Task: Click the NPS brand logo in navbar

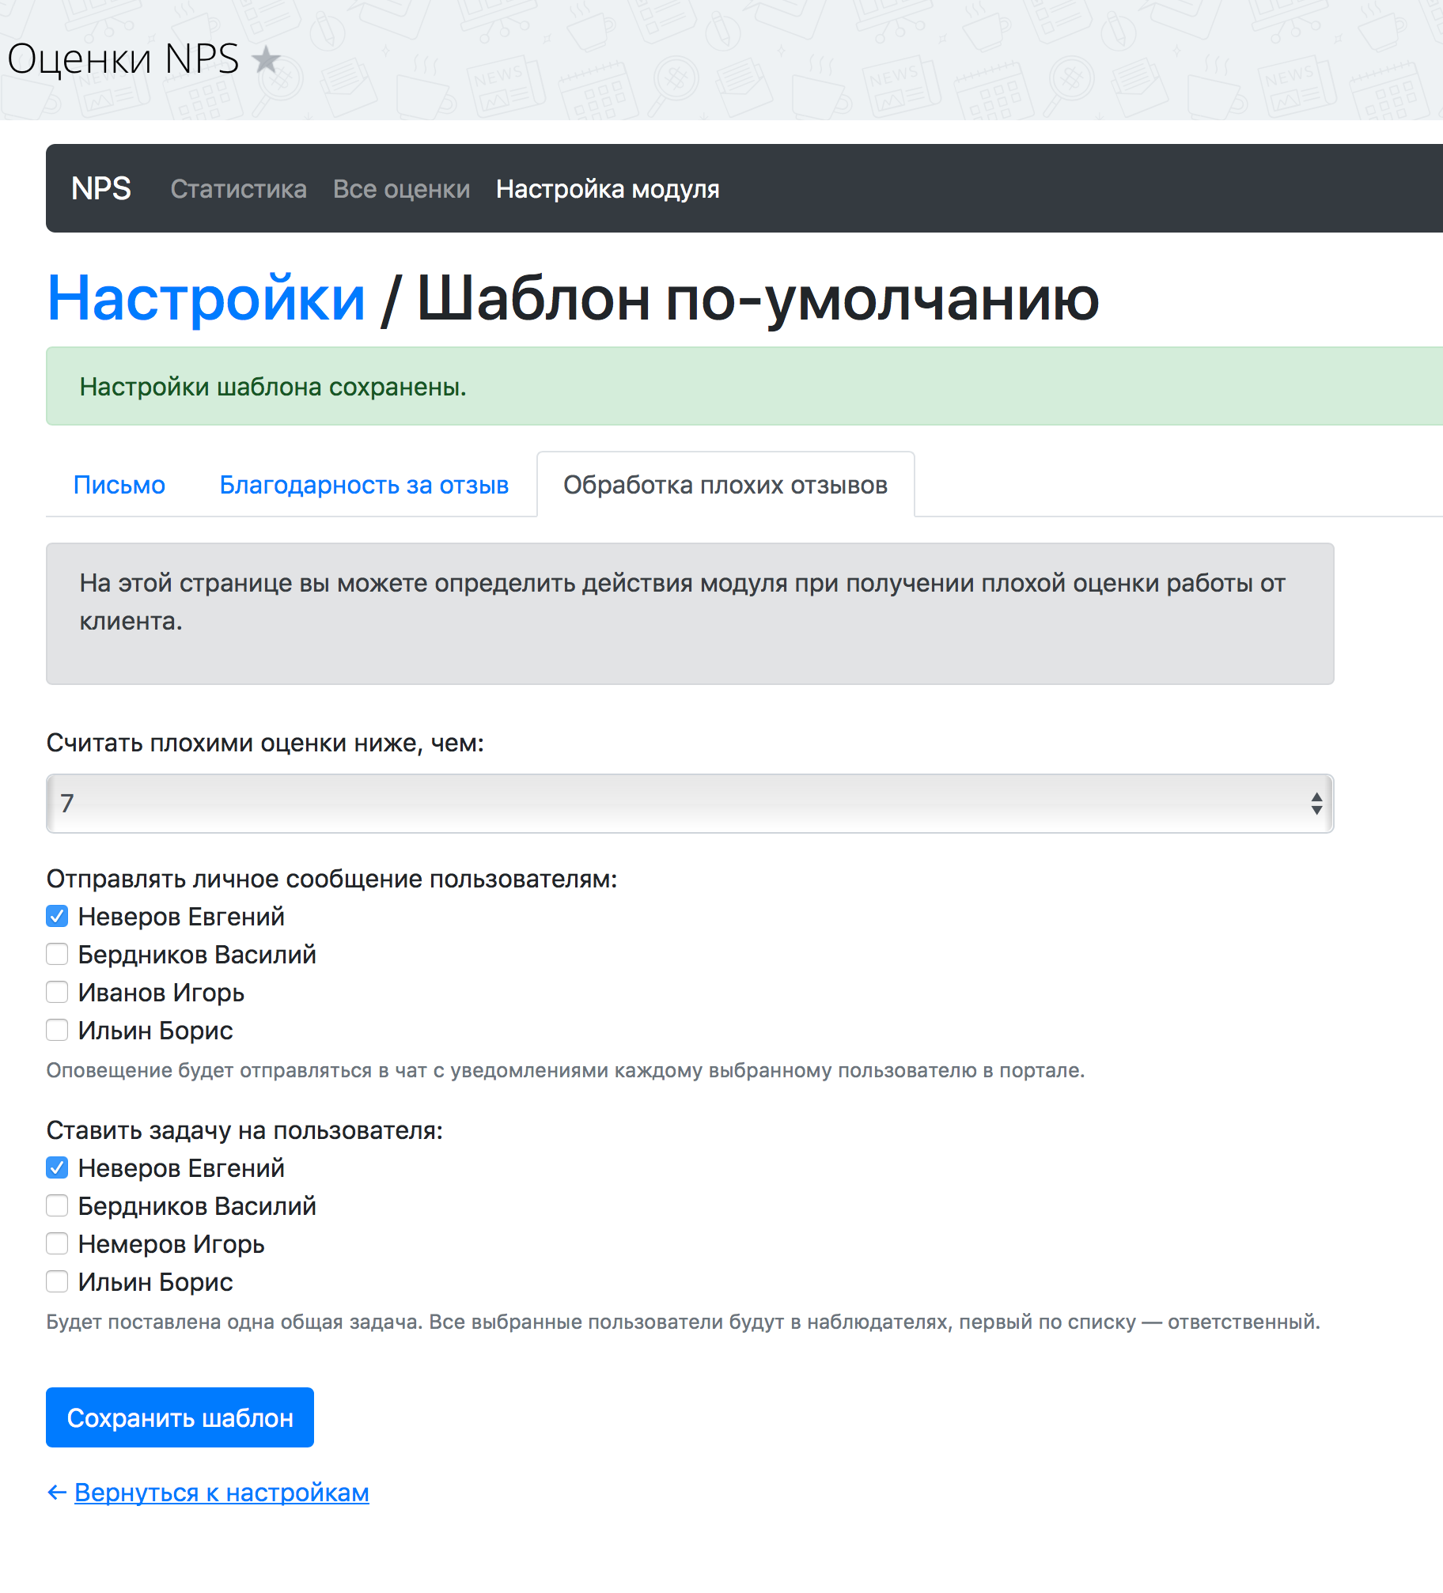Action: [101, 189]
